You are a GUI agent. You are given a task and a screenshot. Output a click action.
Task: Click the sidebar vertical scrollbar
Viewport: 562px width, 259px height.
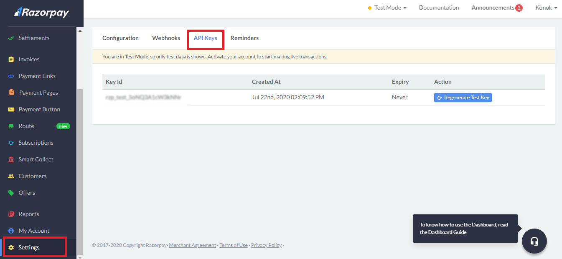click(x=80, y=167)
